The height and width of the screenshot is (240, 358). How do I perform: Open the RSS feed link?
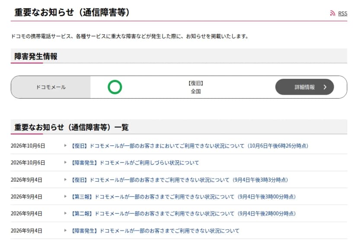pyautogui.click(x=342, y=13)
